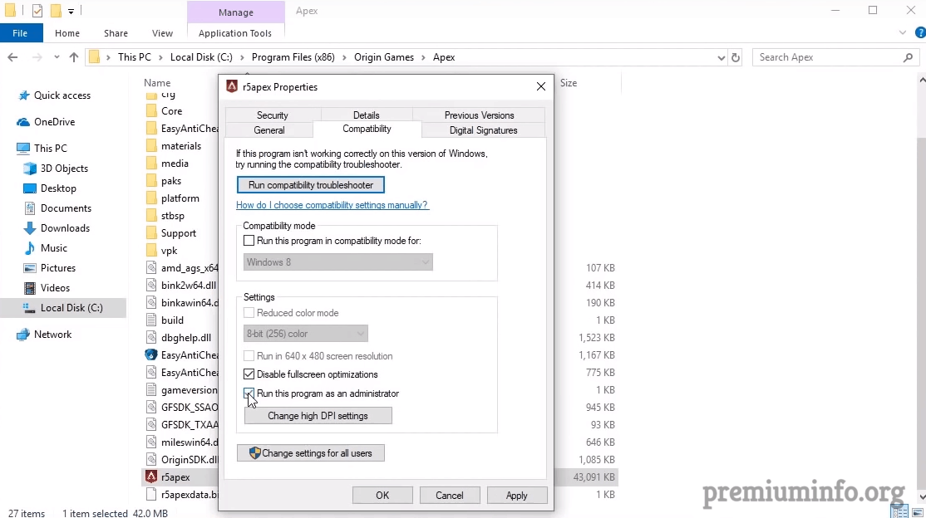The width and height of the screenshot is (926, 518).
Task: Click Change high DPI settings
Action: coord(318,416)
